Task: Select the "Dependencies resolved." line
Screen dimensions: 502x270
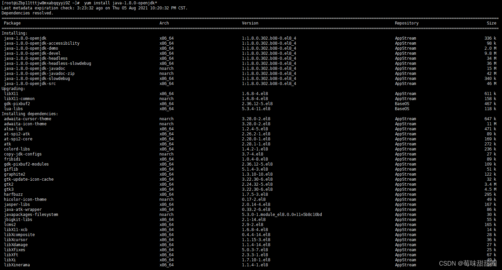Action: (x=28, y=13)
